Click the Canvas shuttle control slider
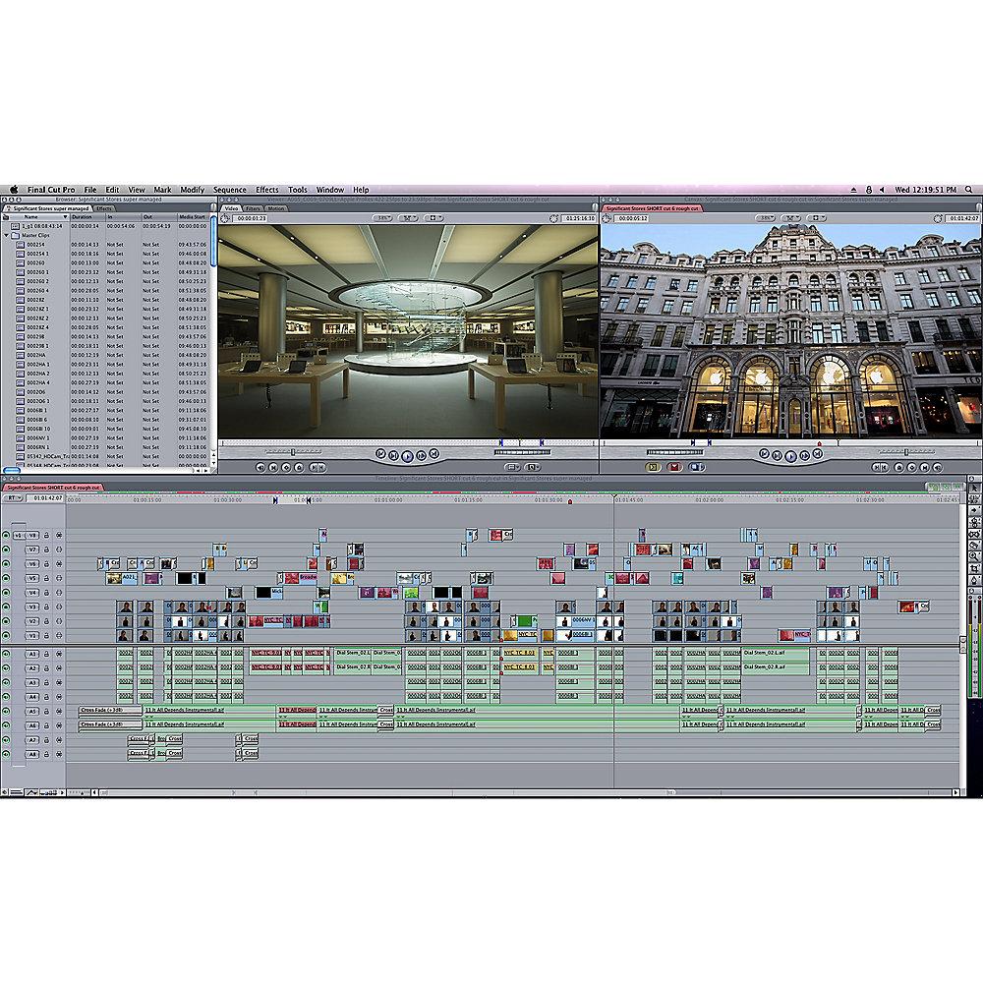 (x=906, y=452)
